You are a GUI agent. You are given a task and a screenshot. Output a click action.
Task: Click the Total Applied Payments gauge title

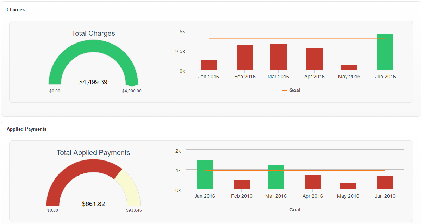[93, 153]
